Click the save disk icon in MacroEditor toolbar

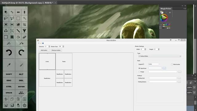[x=43, y=43]
